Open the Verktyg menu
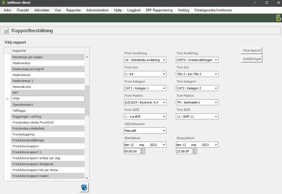 coord(184,10)
